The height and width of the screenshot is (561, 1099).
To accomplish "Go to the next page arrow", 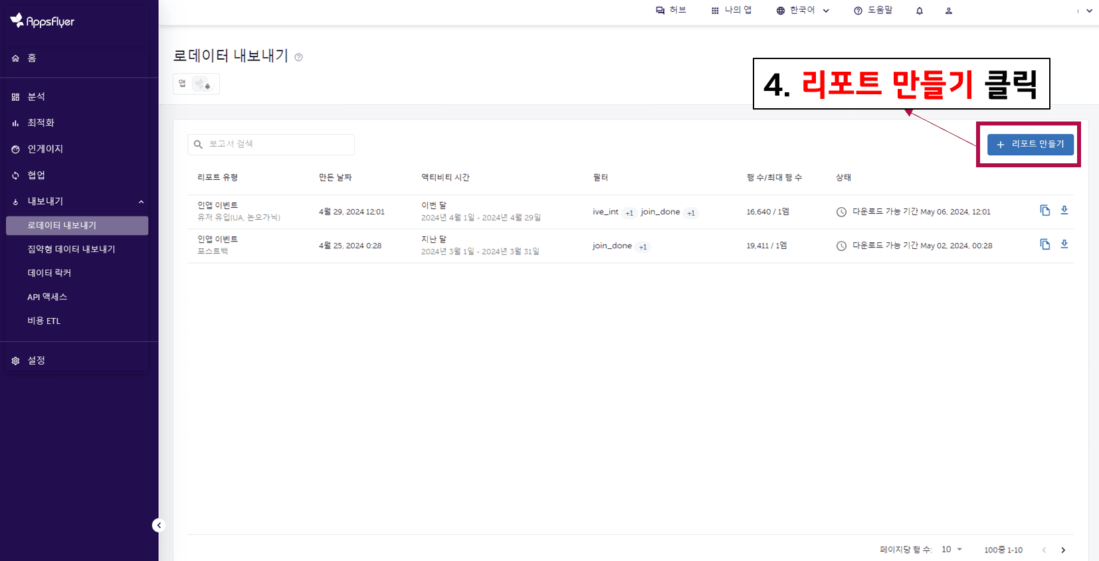I will coord(1063,550).
